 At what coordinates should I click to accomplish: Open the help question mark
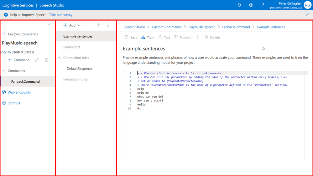tap(263, 5)
